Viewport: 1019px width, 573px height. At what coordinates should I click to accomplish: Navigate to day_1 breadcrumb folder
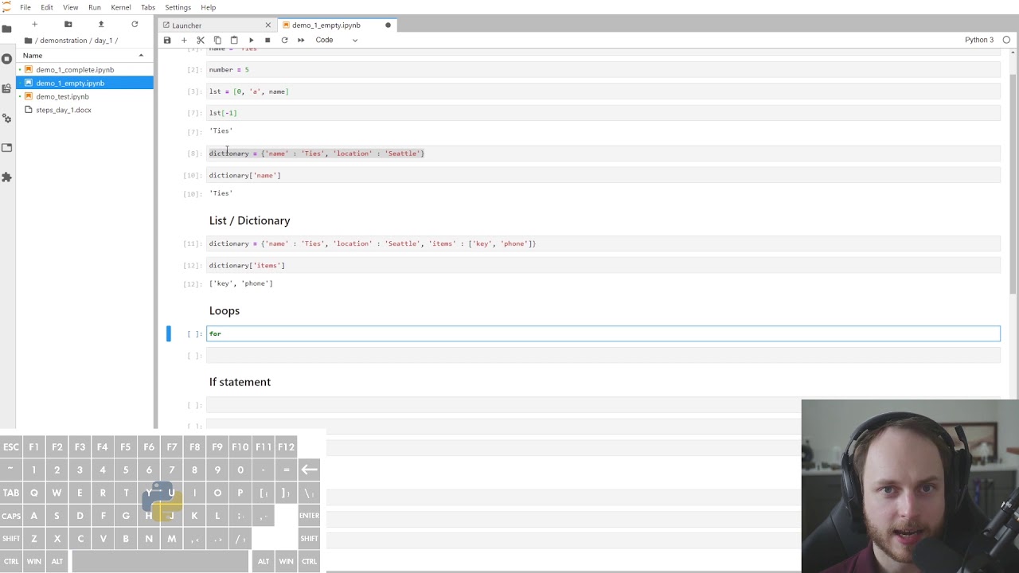[x=105, y=40]
